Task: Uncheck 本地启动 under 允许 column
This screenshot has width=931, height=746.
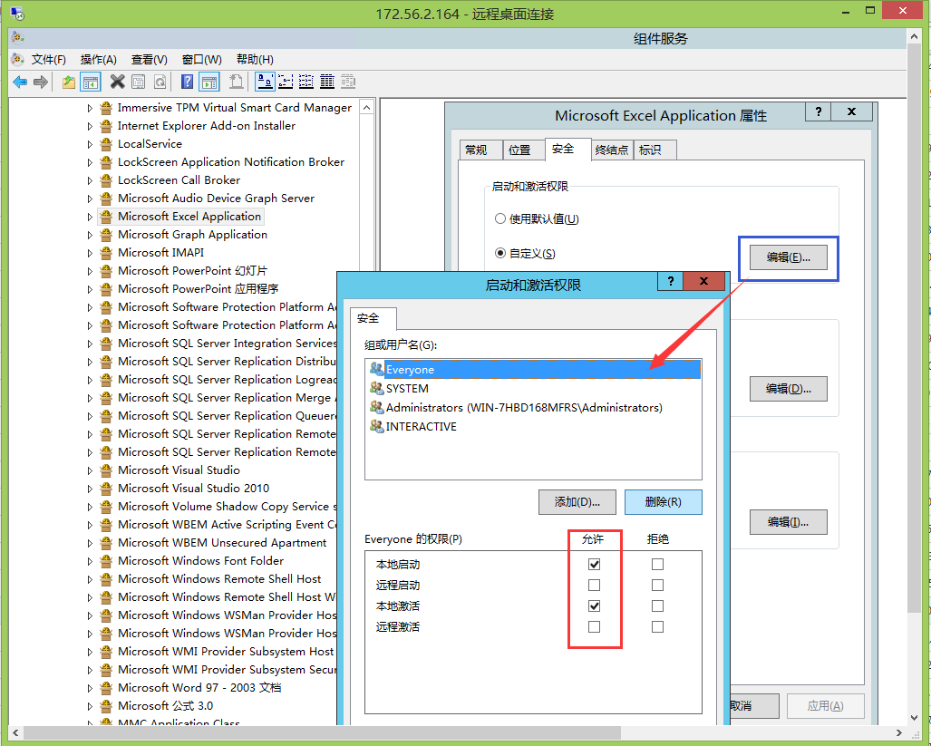Action: 595,564
